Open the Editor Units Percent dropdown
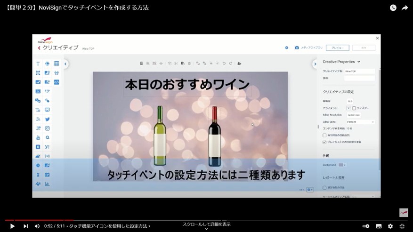The image size is (413, 232). point(360,122)
